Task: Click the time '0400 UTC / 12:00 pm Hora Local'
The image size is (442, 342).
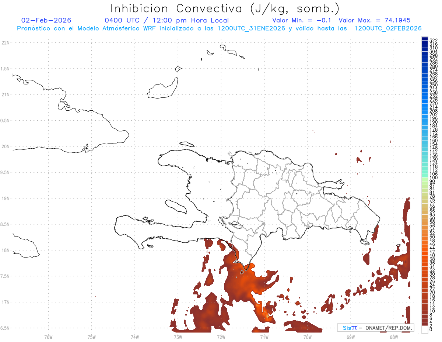Action: tap(167, 20)
